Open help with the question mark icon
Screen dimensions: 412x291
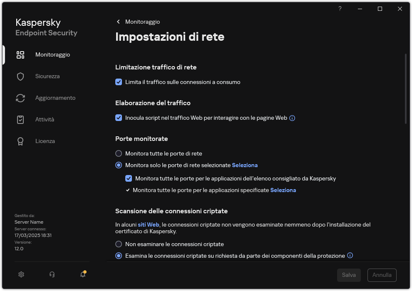coord(340,9)
